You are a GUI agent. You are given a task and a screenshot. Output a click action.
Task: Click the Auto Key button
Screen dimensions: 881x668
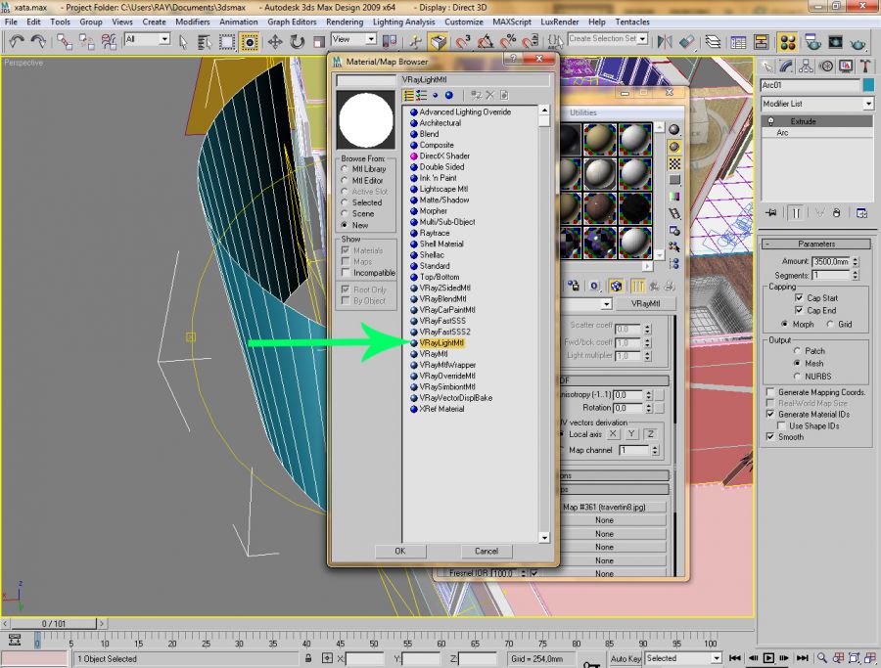tap(626, 658)
